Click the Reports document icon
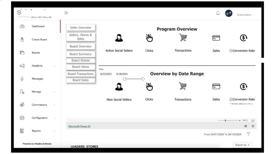Screen dimensions: 275x154 22,131
